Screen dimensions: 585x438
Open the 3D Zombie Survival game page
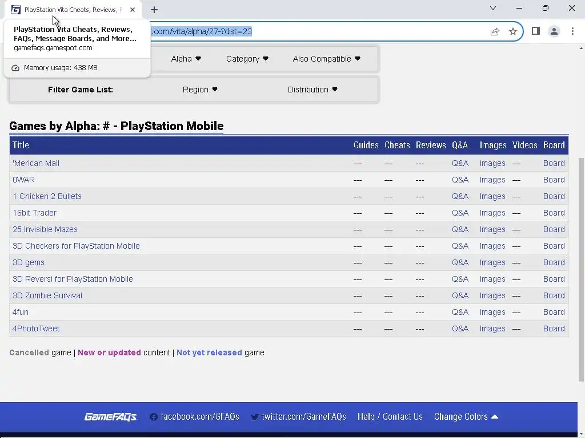click(x=47, y=296)
